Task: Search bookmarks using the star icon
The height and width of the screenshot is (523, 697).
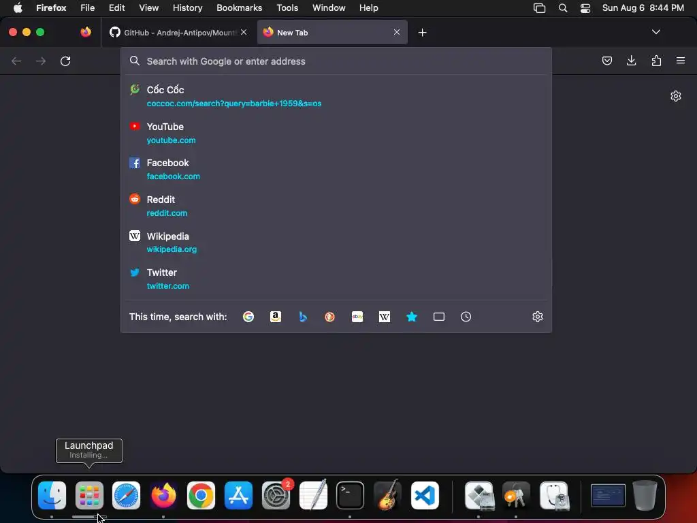Action: tap(412, 317)
